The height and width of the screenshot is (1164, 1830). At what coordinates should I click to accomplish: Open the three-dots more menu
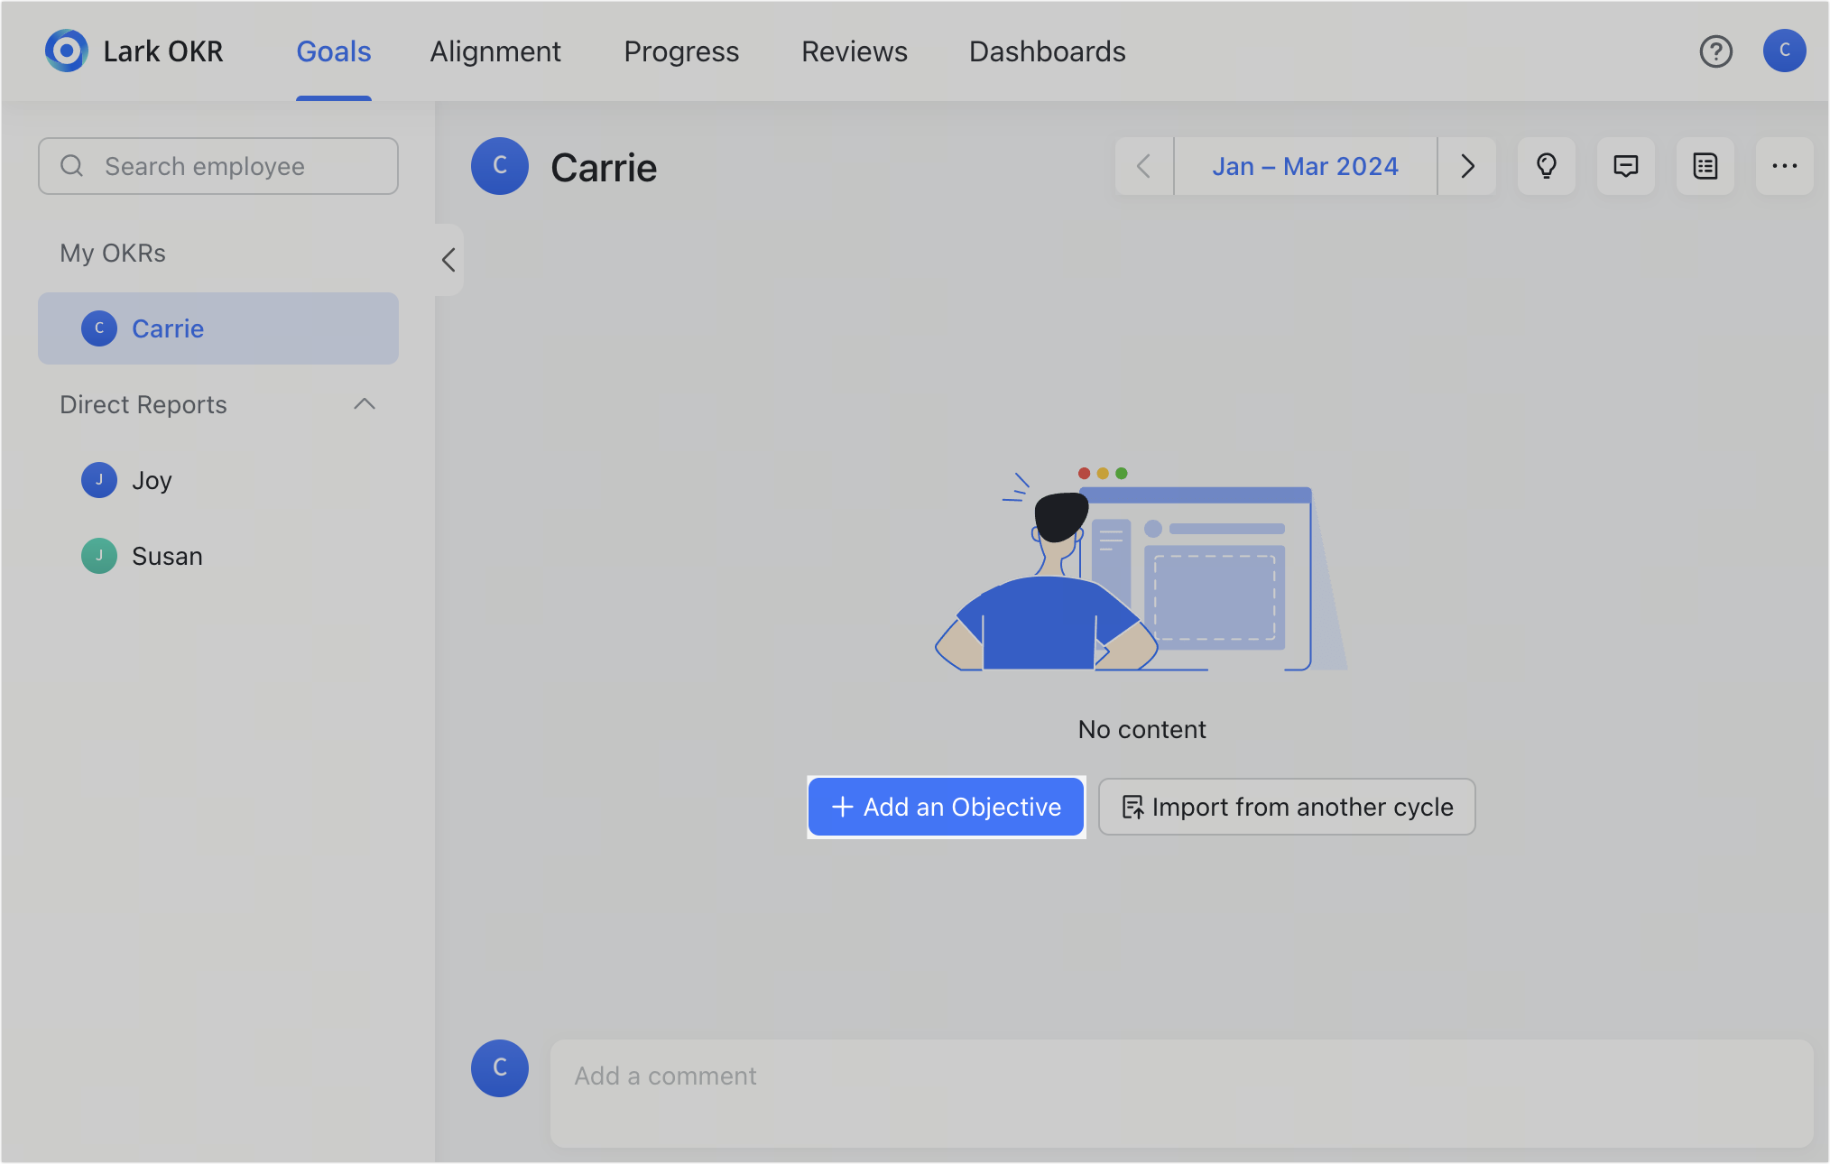(1784, 166)
